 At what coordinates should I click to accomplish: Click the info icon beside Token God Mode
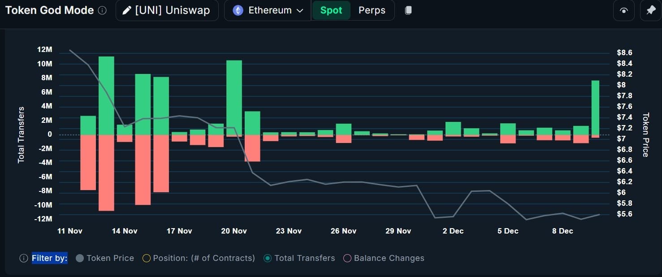pyautogui.click(x=102, y=10)
